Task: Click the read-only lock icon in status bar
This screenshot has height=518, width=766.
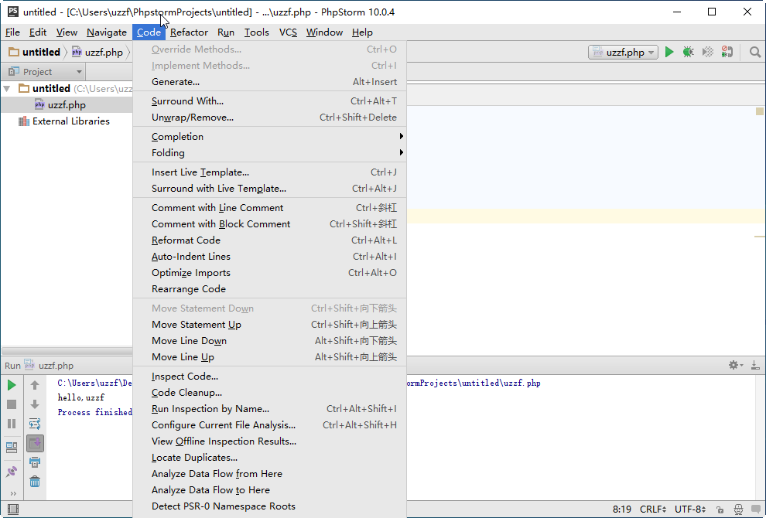Action: [x=720, y=509]
